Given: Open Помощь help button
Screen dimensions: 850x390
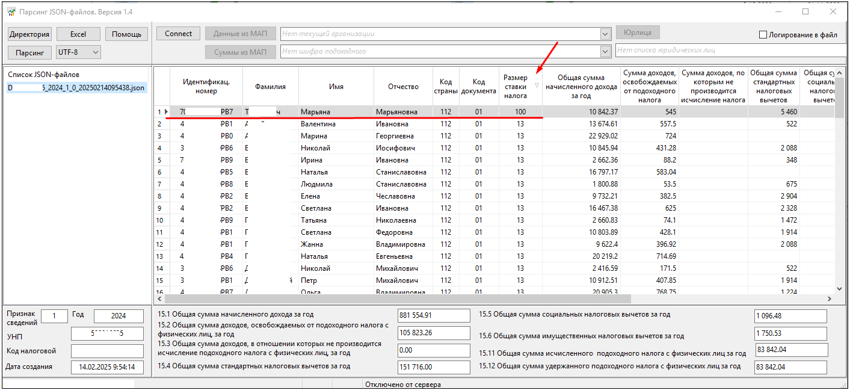Looking at the screenshot, I should coord(126,34).
